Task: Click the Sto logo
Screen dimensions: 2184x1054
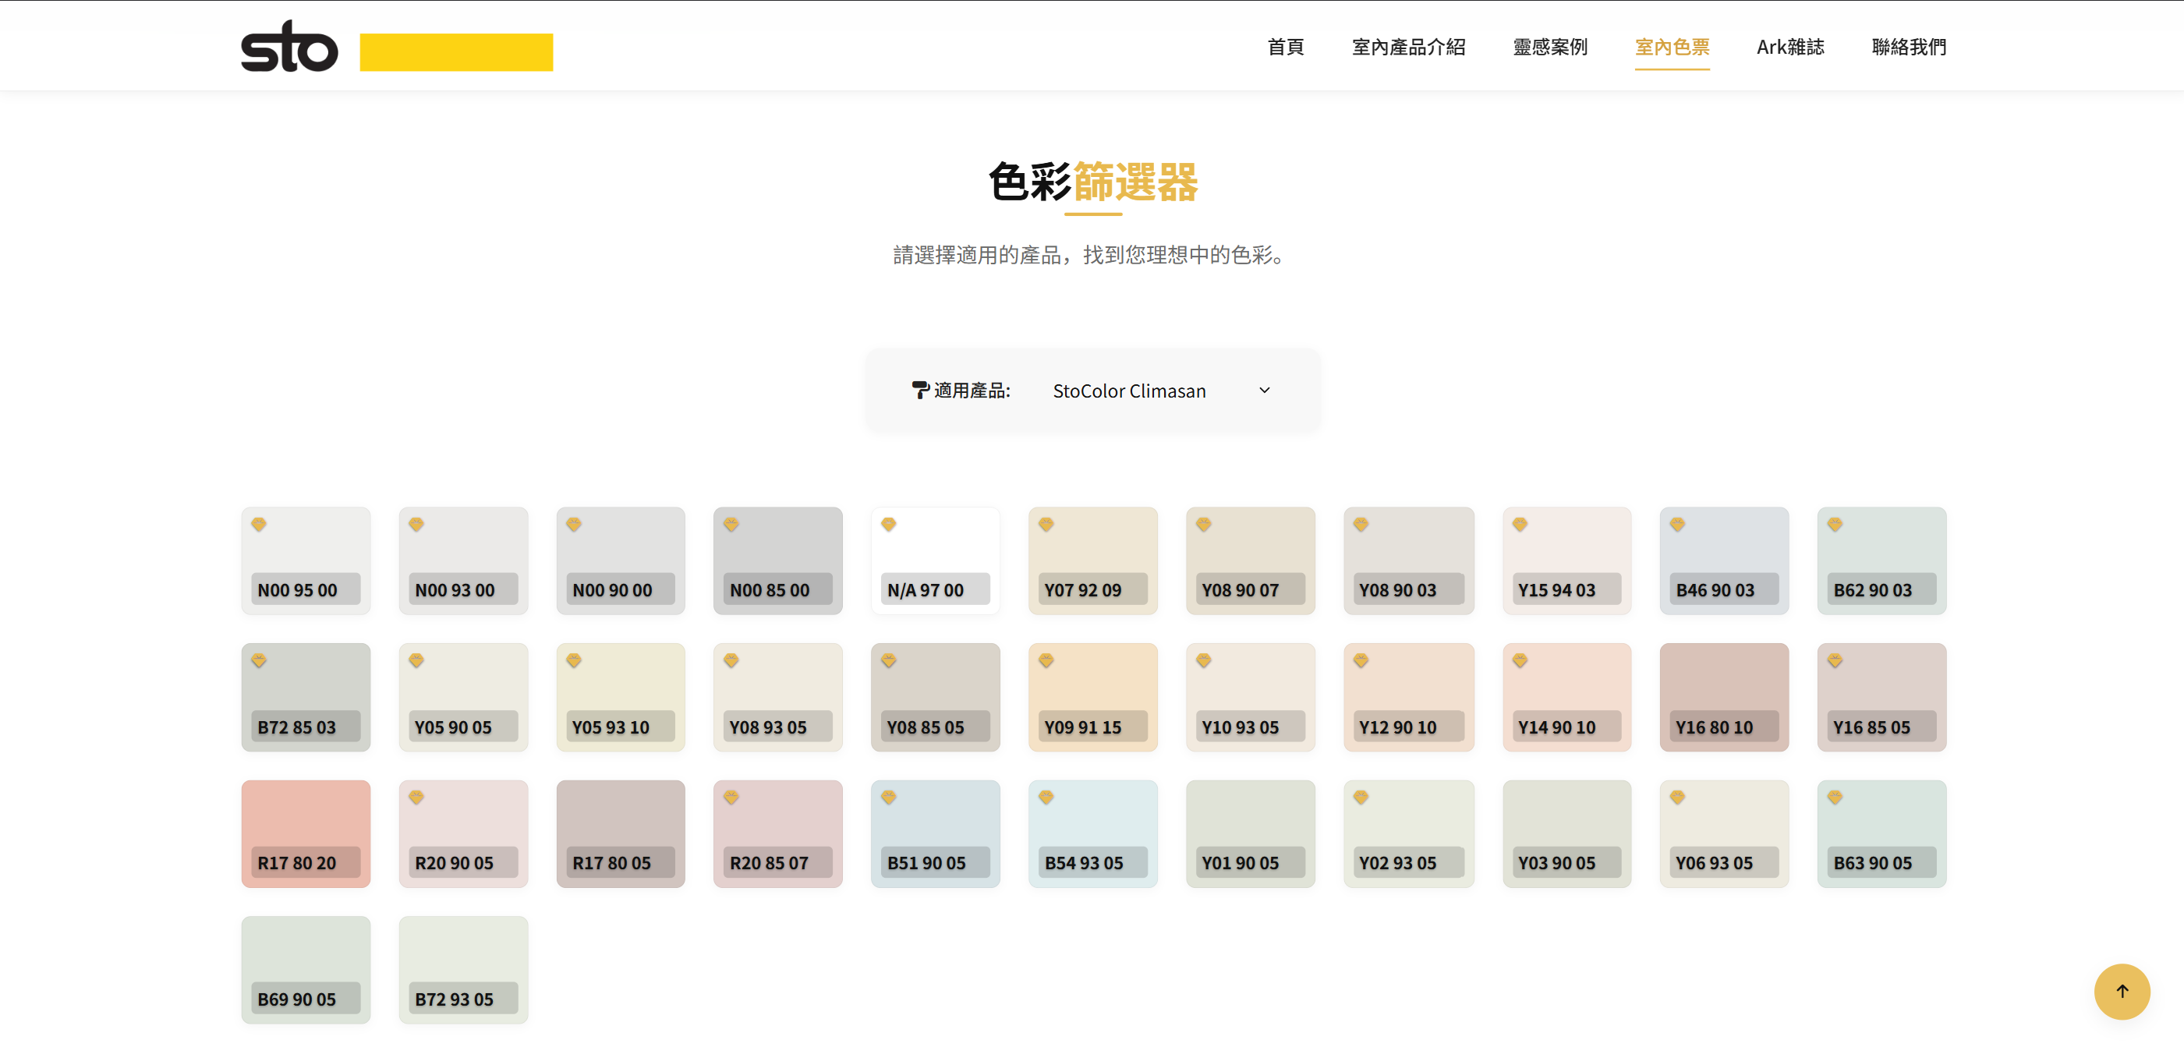Action: coord(289,47)
